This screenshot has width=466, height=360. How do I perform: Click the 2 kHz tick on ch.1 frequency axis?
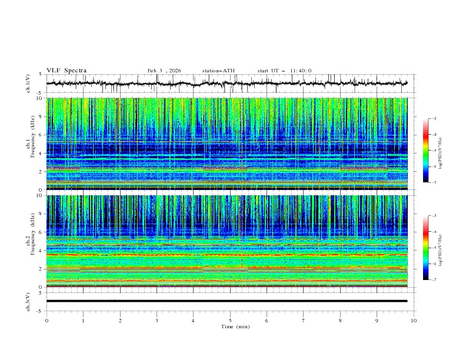tap(41, 172)
